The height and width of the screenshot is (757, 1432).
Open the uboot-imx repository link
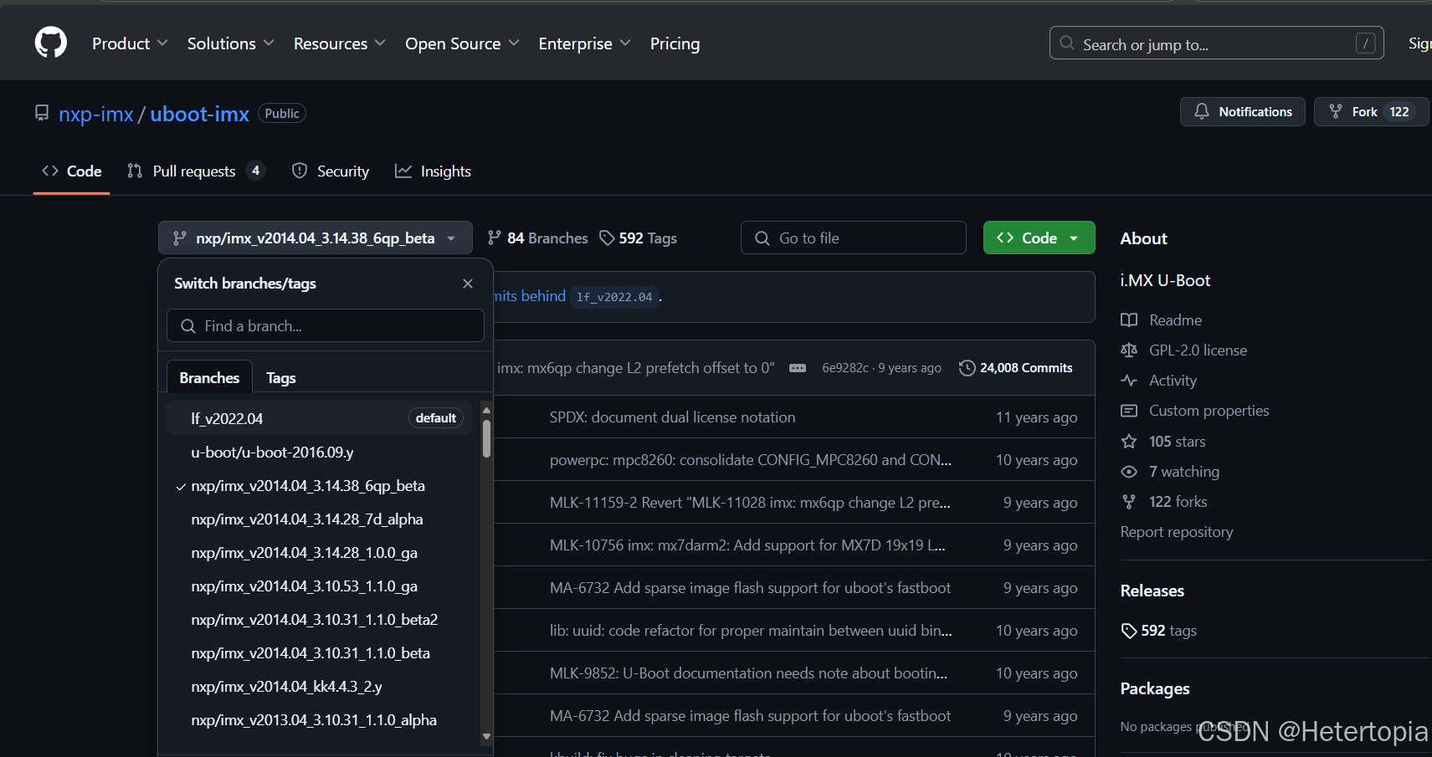pos(199,114)
